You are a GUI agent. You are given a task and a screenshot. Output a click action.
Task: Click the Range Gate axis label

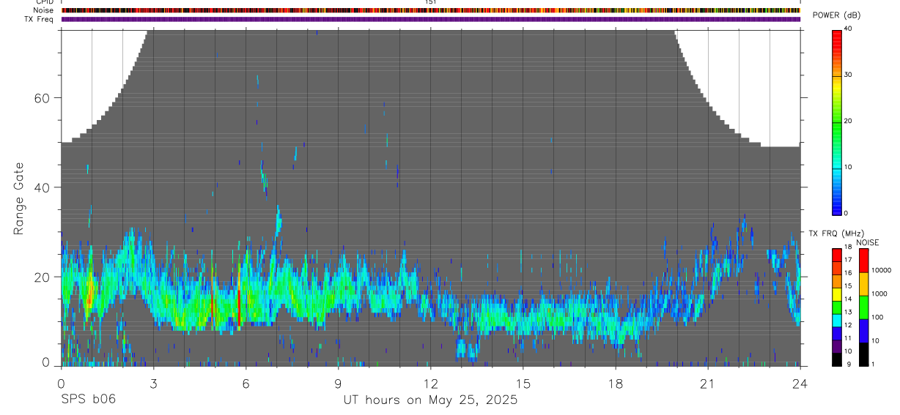(x=19, y=199)
